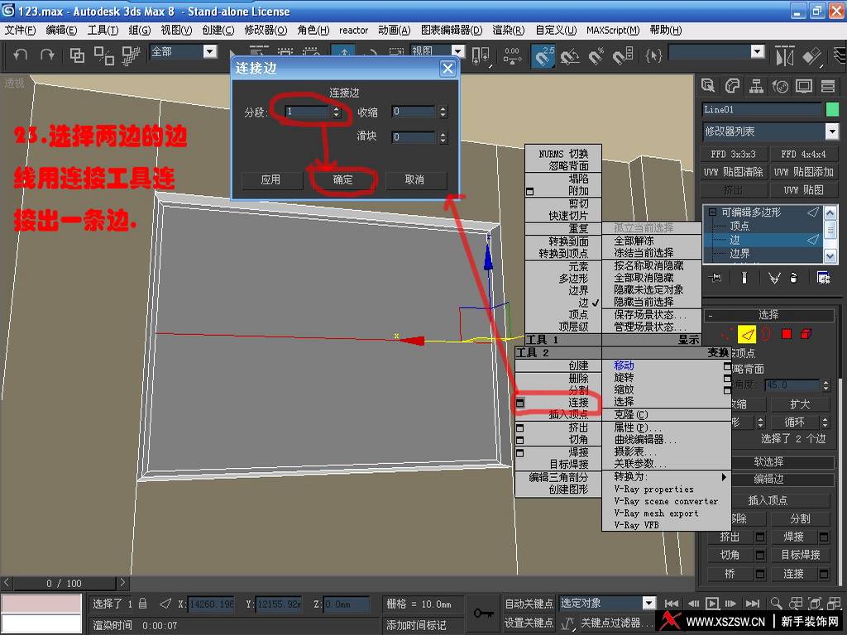Click the Zoom magnifier viewport icon
The height and width of the screenshot is (635, 847).
coord(776,603)
